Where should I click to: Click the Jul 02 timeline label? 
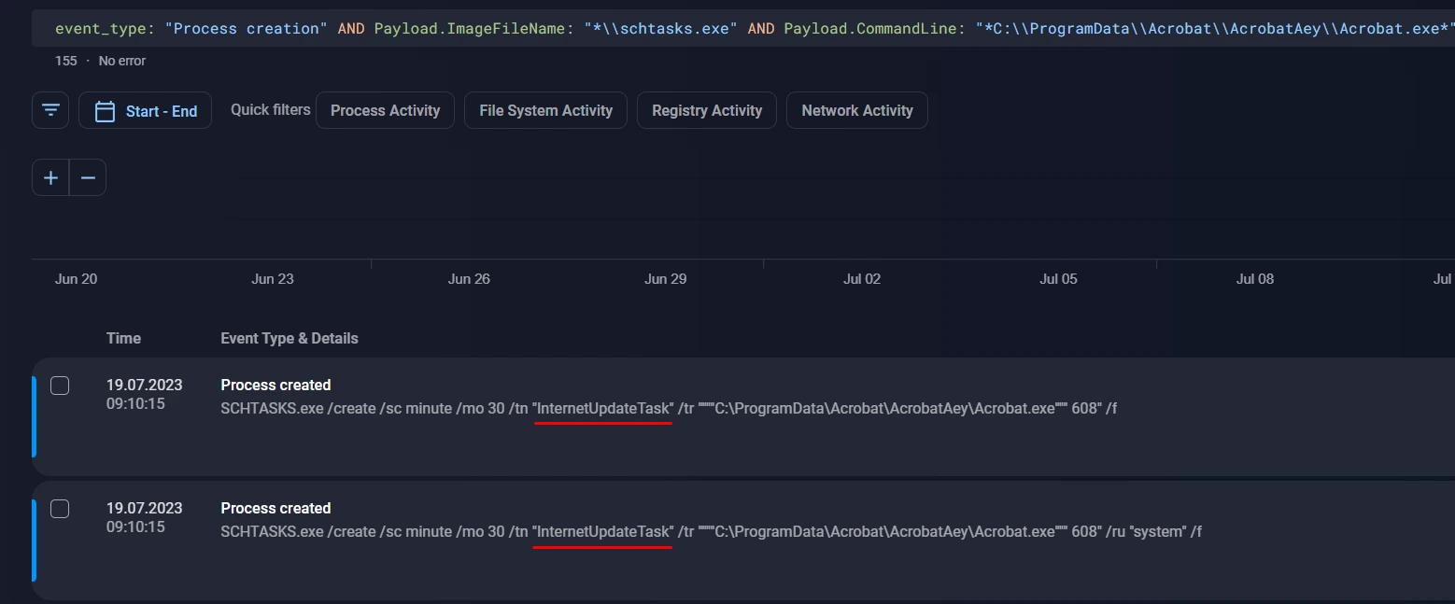click(862, 278)
